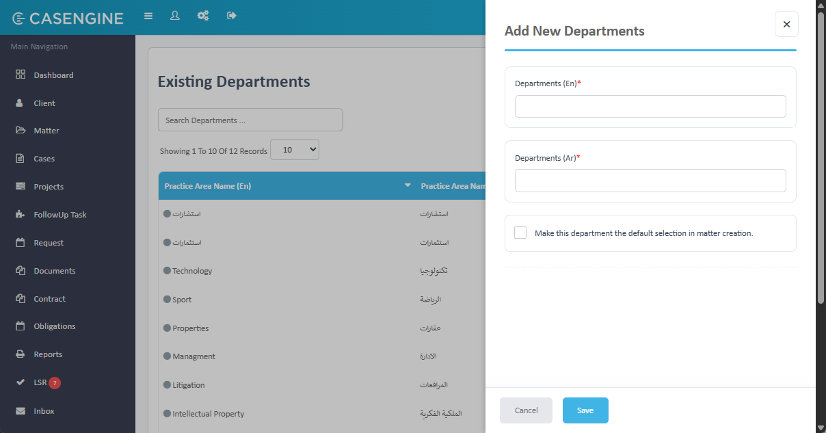Click Arabic name الملكية الفكرية cell
The width and height of the screenshot is (826, 433).
coord(442,414)
